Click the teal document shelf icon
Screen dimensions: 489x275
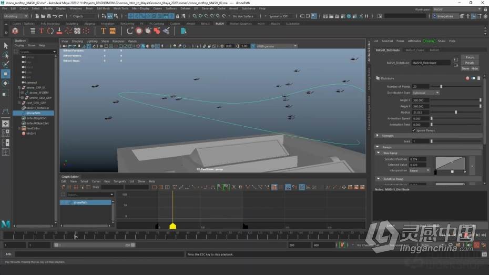pyautogui.click(x=184, y=31)
